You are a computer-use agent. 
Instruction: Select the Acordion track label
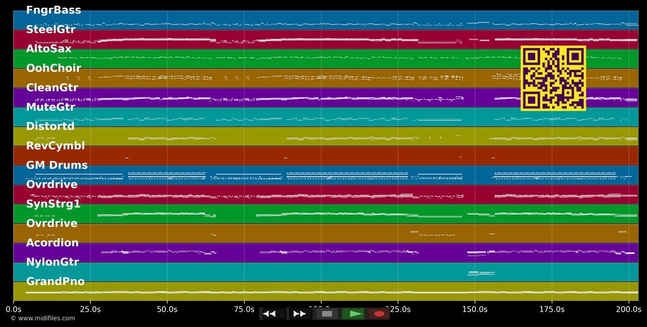coord(52,242)
